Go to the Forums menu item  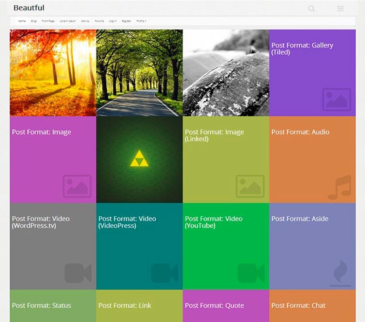(99, 21)
